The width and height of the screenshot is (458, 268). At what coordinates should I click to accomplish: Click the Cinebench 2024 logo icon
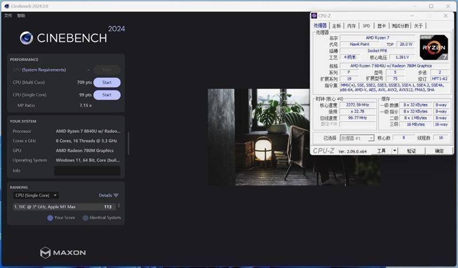[x=26, y=38]
